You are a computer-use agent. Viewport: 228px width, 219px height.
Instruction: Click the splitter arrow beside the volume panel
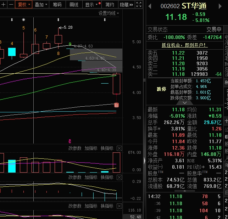point(144,161)
